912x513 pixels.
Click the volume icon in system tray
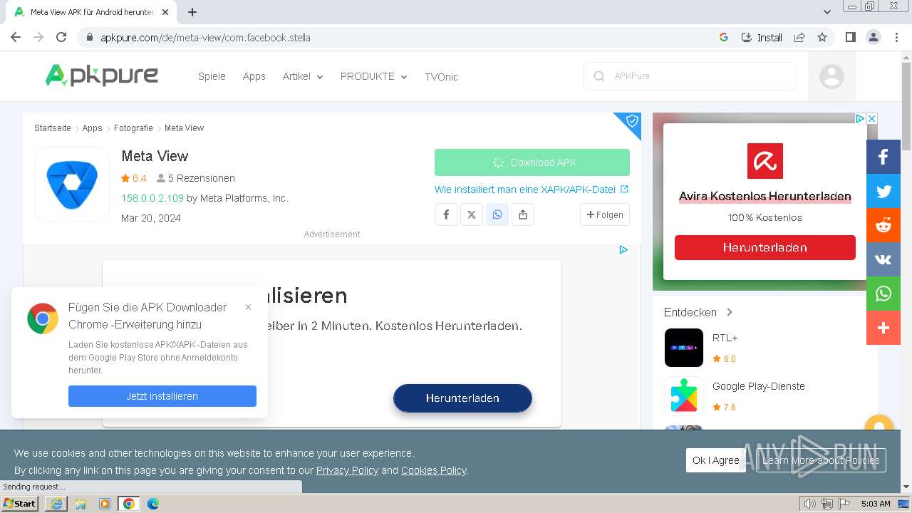809,504
